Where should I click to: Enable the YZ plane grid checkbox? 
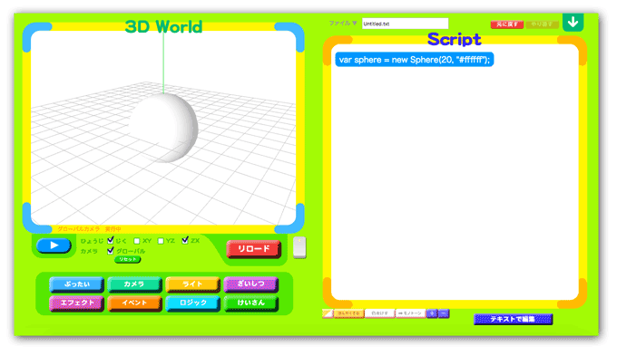[161, 241]
